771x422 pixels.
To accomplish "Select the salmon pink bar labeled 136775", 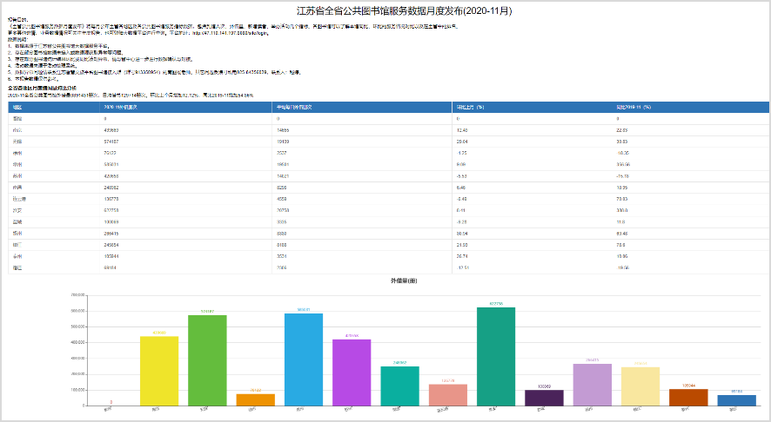I will (x=448, y=395).
